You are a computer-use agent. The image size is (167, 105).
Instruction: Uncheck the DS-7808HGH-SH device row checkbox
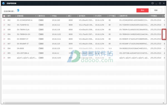[x=4, y=34]
